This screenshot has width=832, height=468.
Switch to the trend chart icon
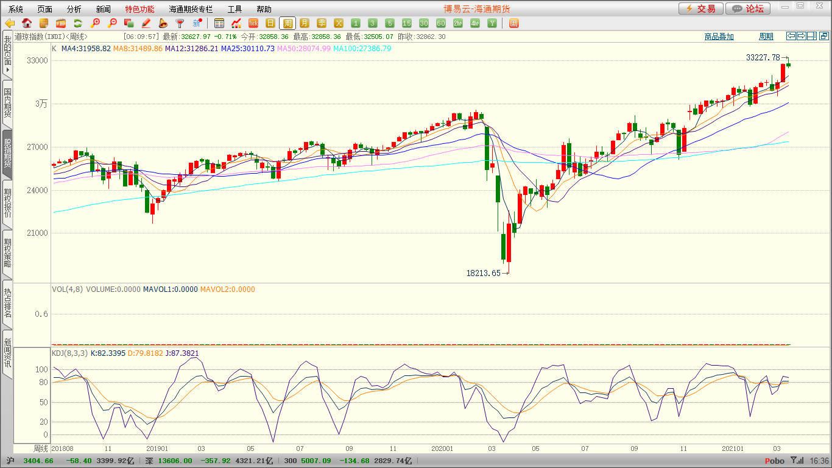click(x=236, y=23)
